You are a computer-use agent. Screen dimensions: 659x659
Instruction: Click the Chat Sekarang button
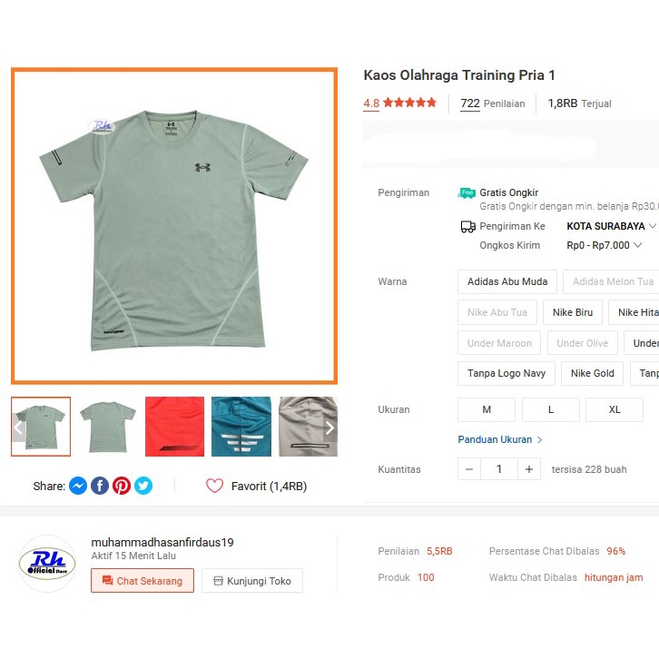pos(143,581)
